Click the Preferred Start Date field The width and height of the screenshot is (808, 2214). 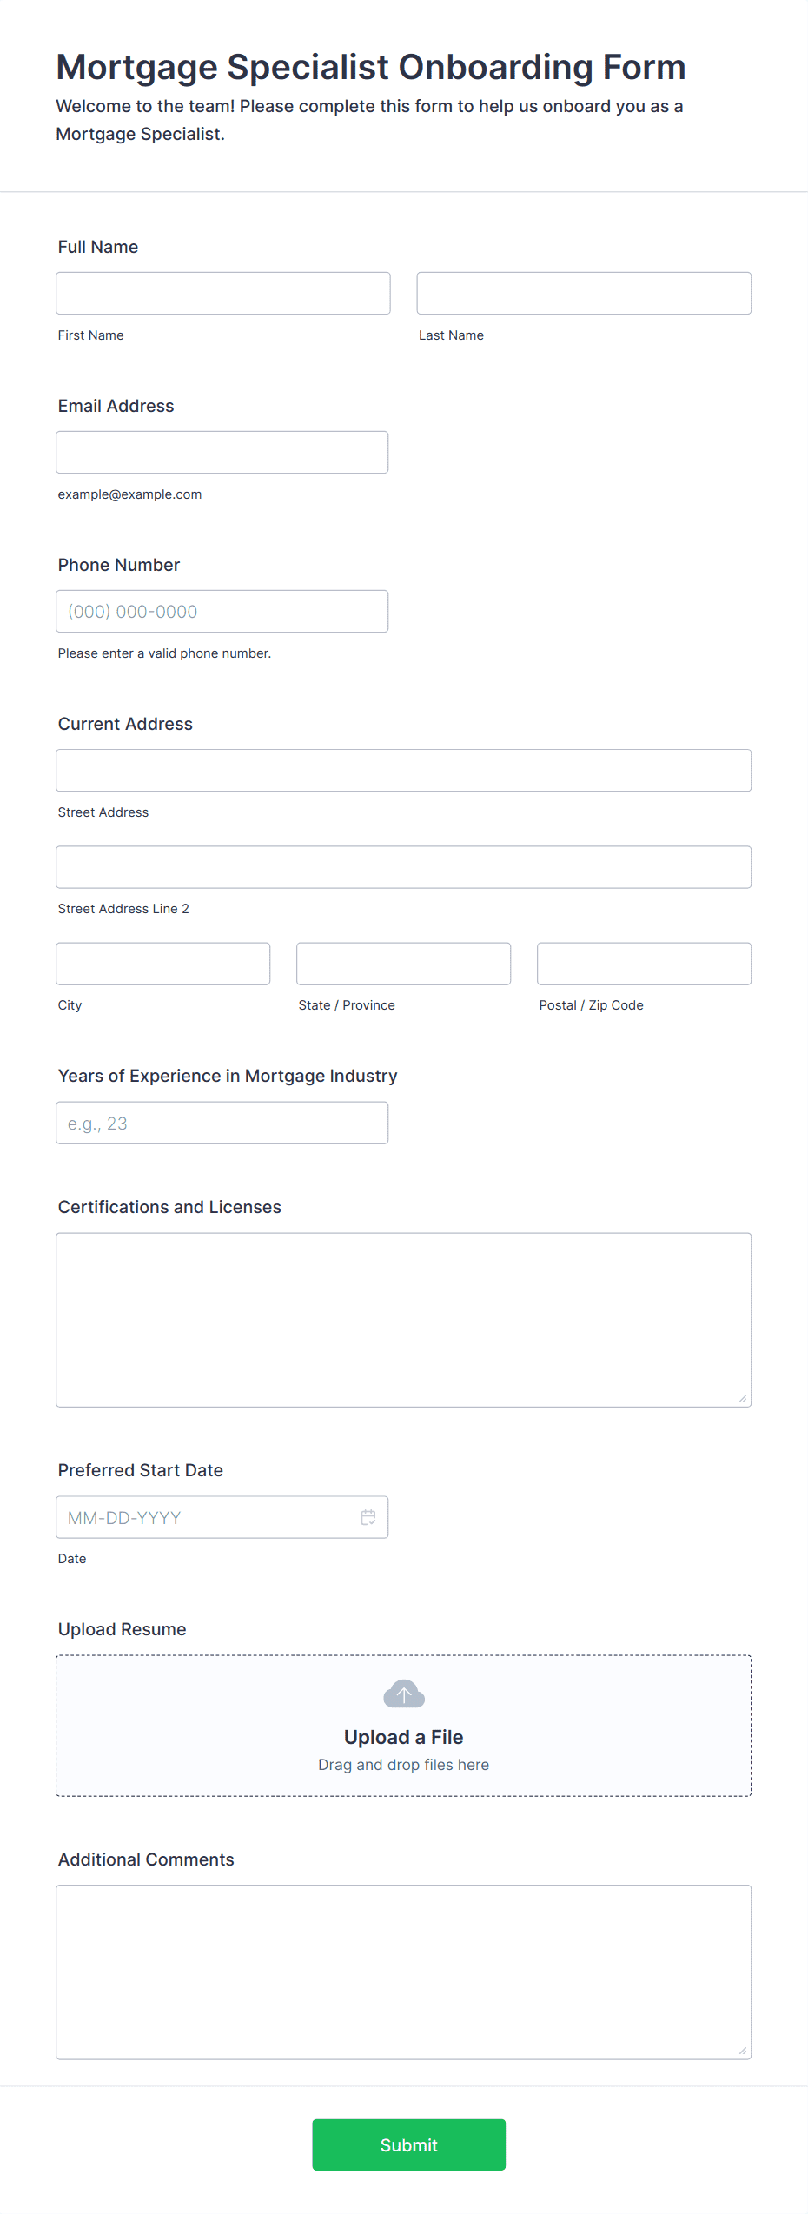pyautogui.click(x=222, y=1517)
